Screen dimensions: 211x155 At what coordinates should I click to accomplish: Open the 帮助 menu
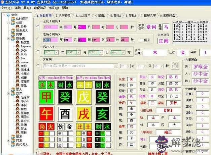(x=65, y=8)
